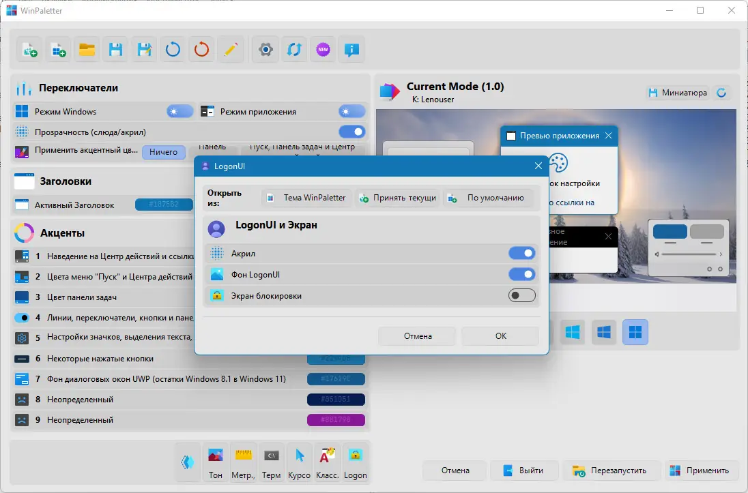Image resolution: width=748 pixels, height=493 pixels.
Task: Click the new theme from Windows toolbar icon
Action: click(59, 50)
